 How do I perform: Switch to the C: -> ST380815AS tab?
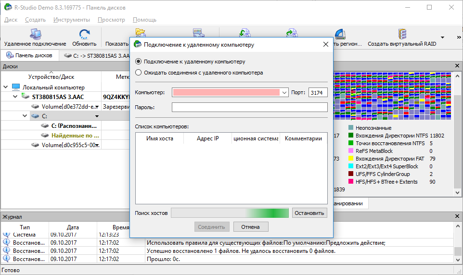97,56
